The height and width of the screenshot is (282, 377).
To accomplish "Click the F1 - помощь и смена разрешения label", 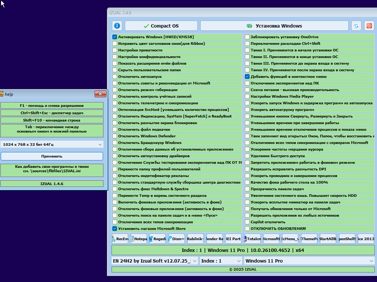I will point(52,105).
